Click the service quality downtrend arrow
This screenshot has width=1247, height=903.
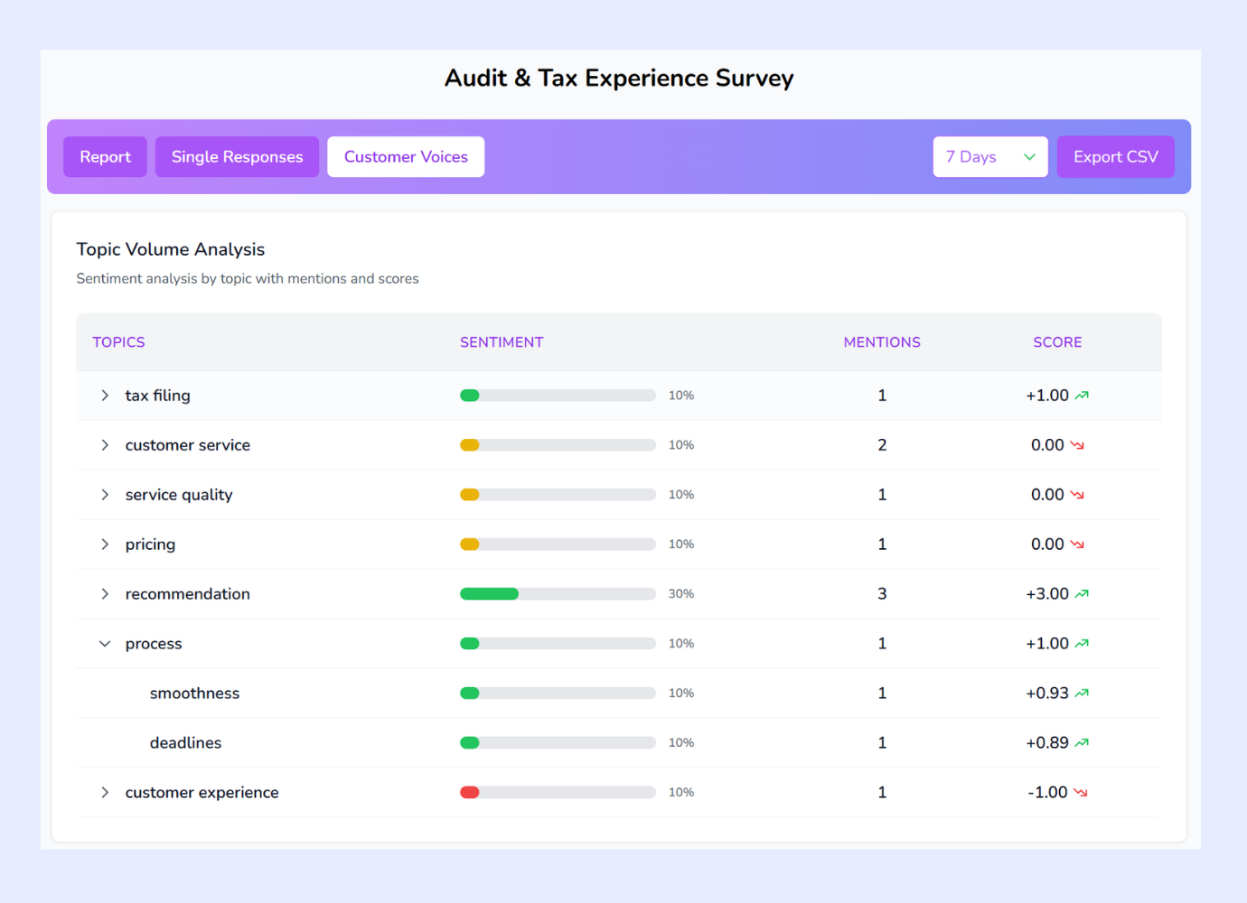click(x=1077, y=494)
